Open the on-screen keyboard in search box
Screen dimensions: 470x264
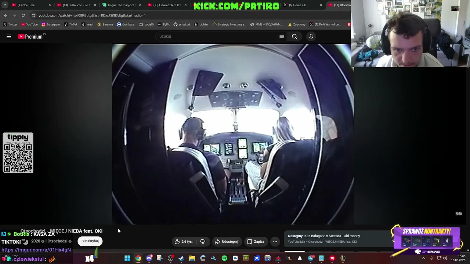coord(282,36)
